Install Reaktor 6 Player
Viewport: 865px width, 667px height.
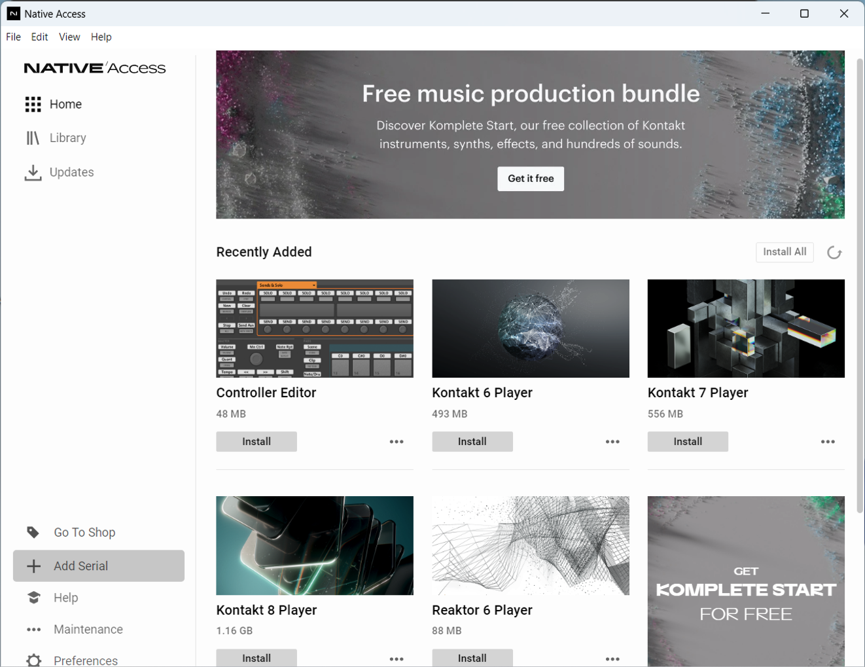472,658
